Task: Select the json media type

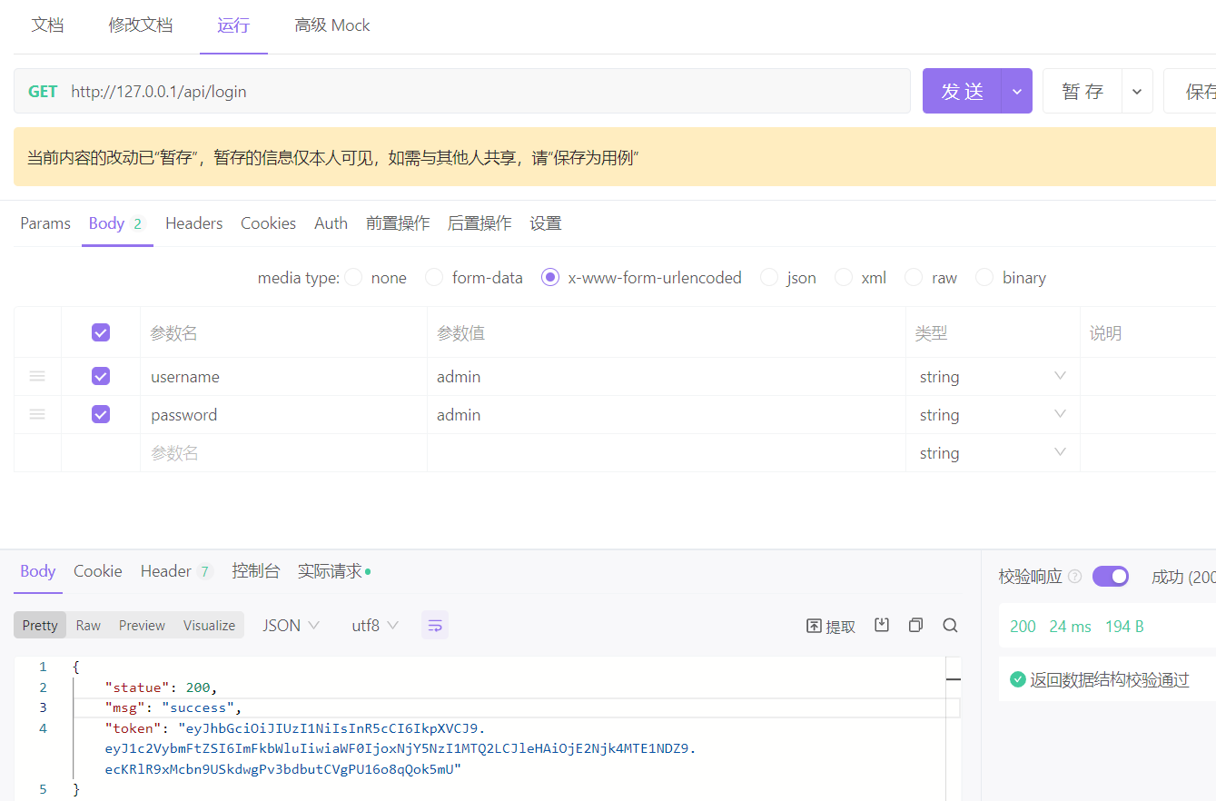Action: [x=769, y=277]
